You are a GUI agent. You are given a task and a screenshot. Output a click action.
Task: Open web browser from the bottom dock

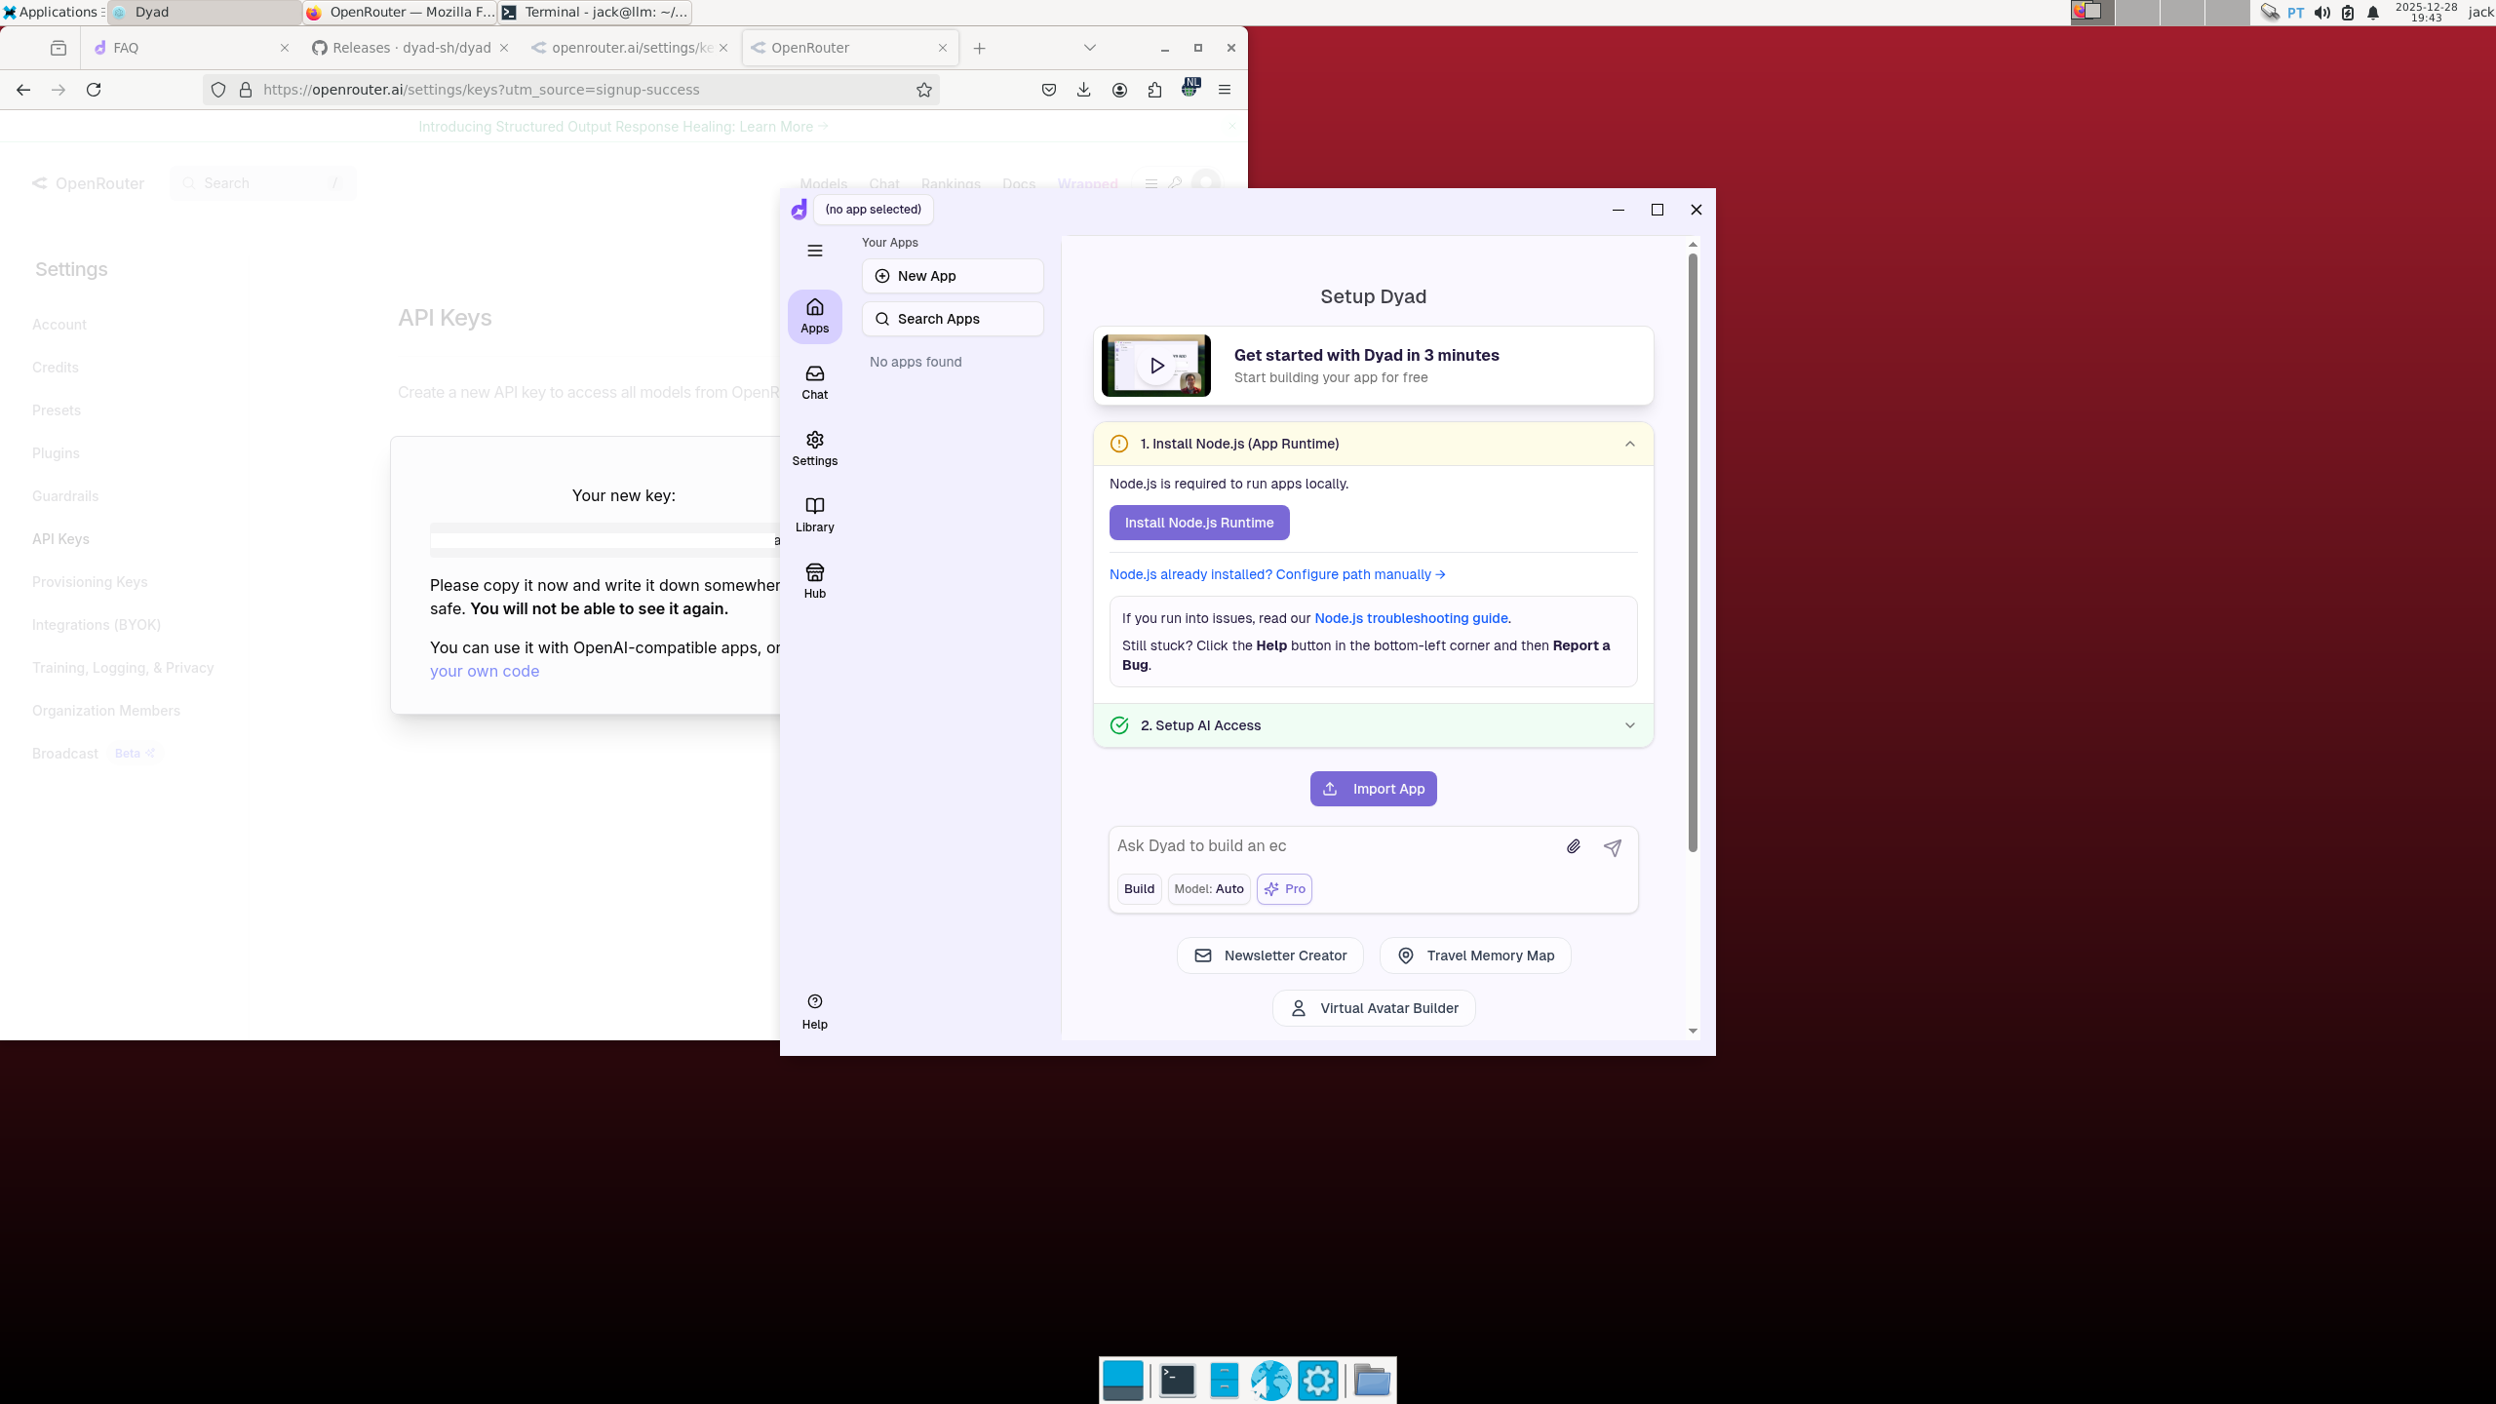pyautogui.click(x=1270, y=1380)
